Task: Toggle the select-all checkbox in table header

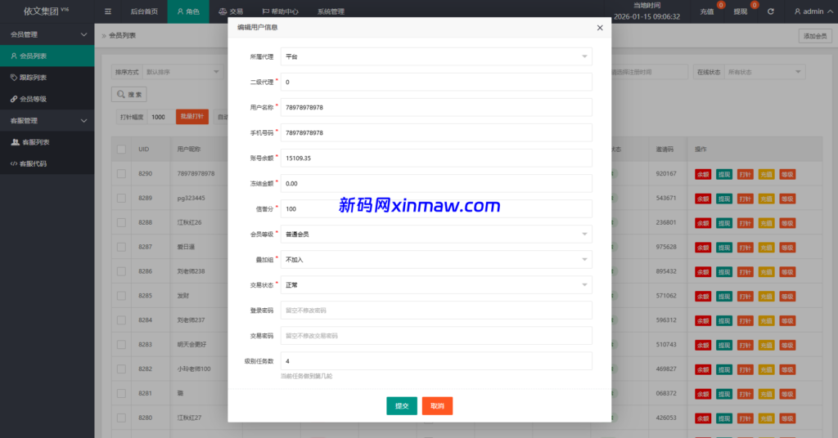Action: [121, 150]
